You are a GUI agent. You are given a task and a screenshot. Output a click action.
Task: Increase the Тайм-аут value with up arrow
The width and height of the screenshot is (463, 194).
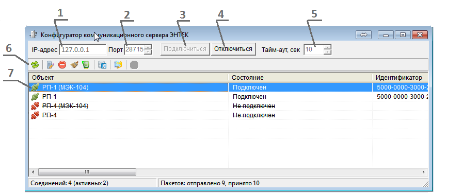pyautogui.click(x=327, y=47)
